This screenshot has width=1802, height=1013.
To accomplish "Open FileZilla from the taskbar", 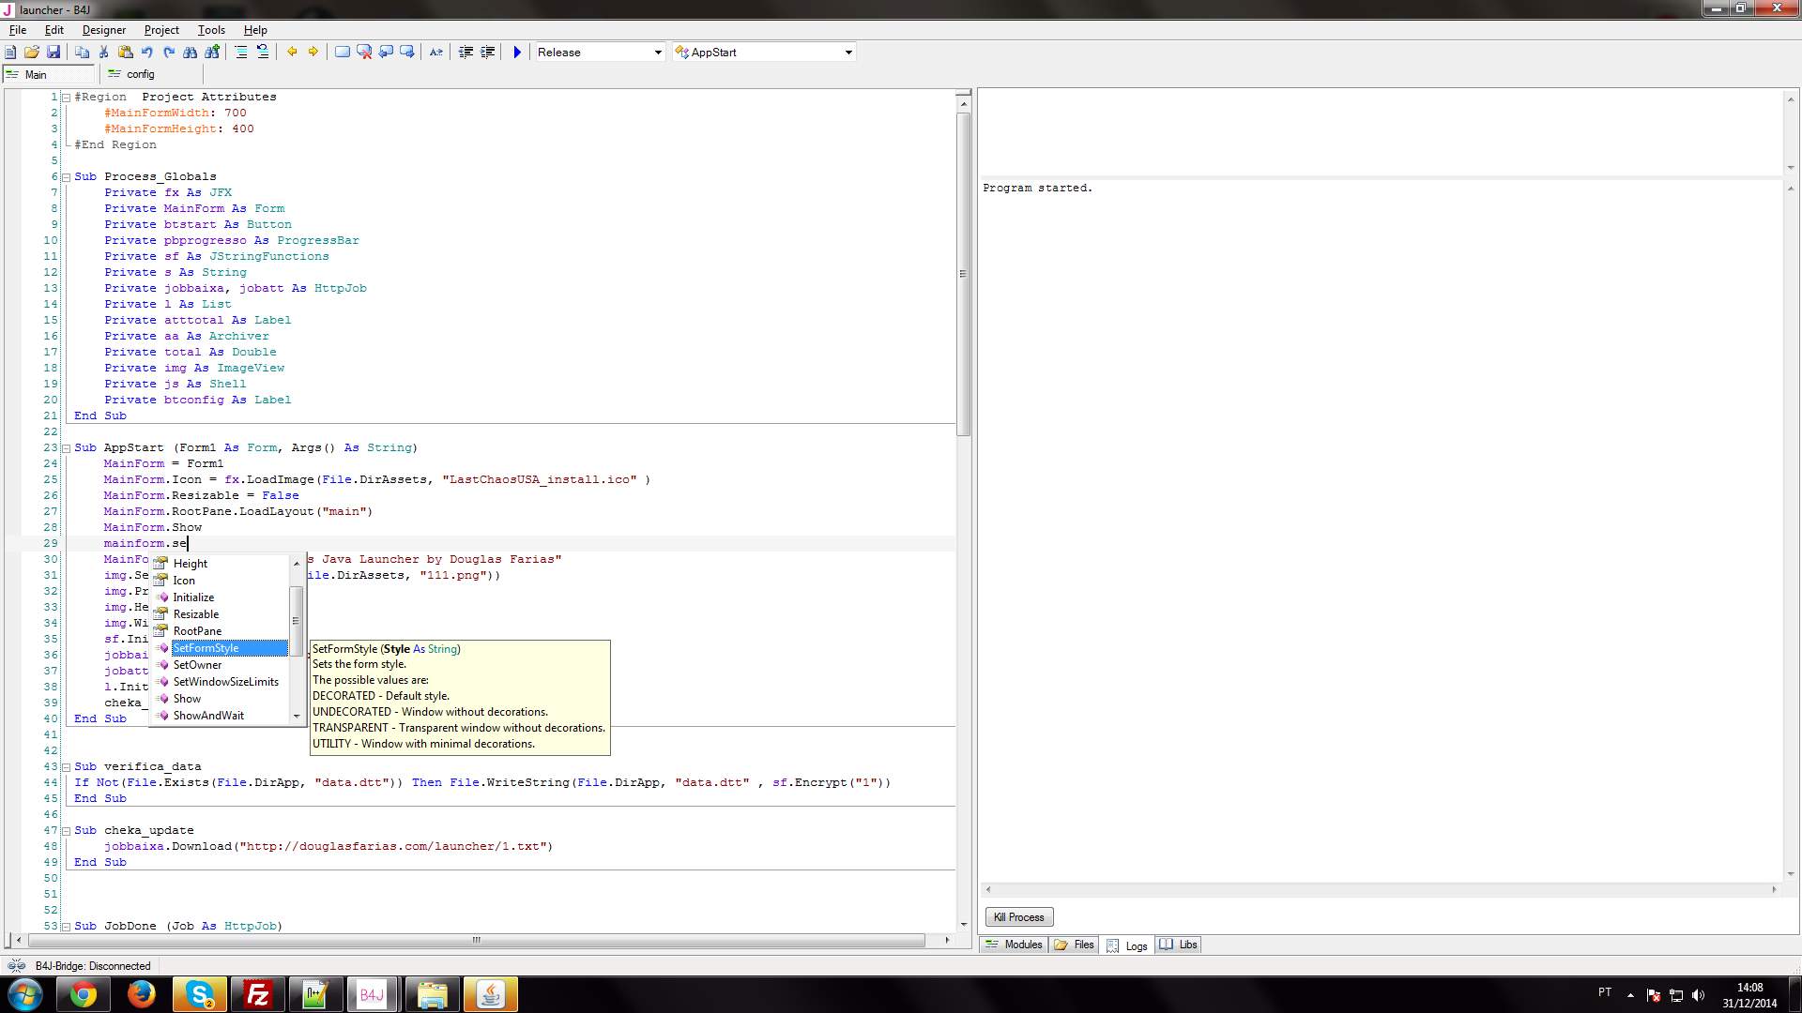I will (257, 994).
